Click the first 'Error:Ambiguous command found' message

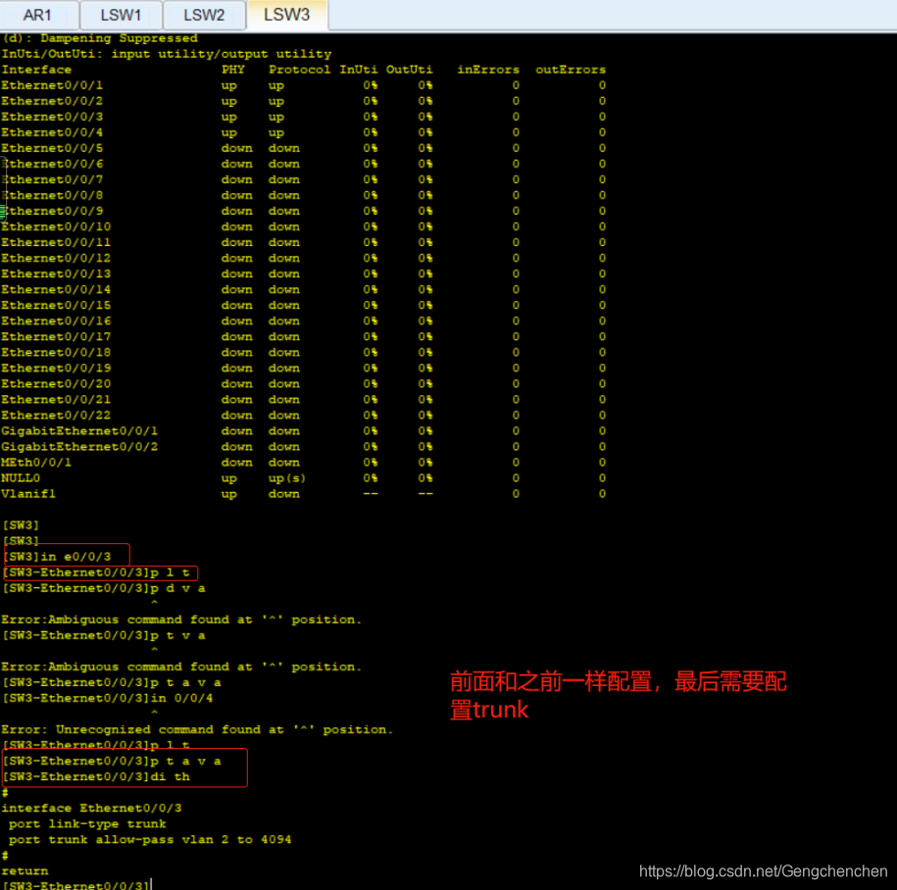coord(181,619)
